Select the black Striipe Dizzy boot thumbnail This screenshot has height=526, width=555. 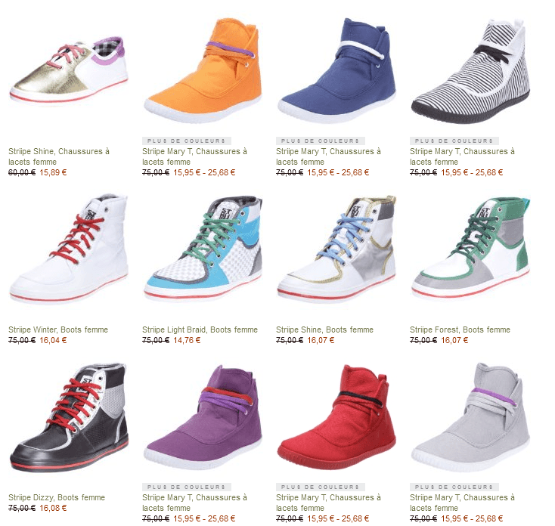pyautogui.click(x=69, y=417)
